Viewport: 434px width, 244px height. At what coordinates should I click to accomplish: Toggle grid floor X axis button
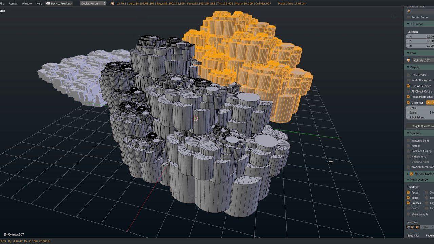[428, 103]
